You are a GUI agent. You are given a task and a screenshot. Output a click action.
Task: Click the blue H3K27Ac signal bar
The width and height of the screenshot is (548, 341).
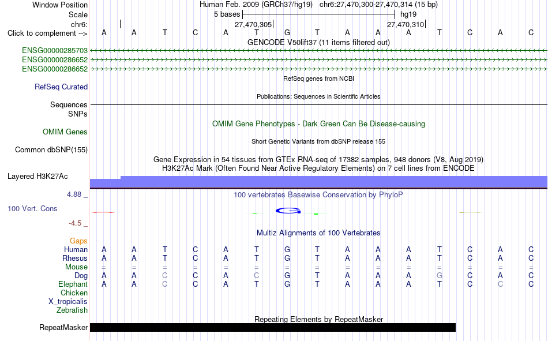click(x=318, y=182)
